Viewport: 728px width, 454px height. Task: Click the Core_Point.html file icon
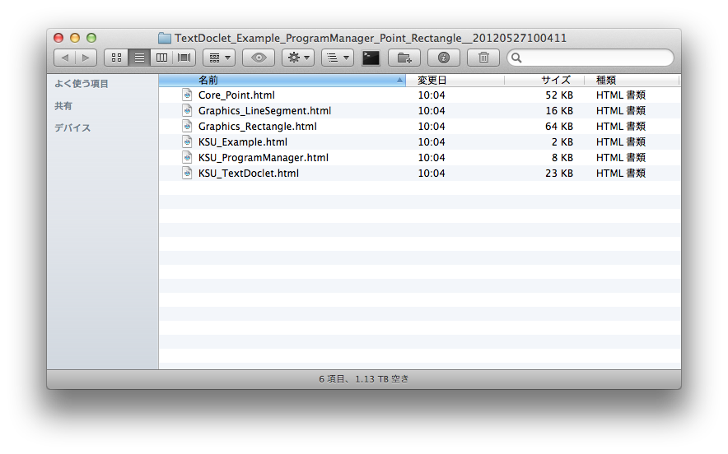187,95
